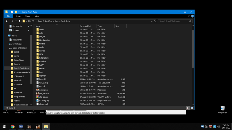232x130 pixels.
Task: Click Properties icon in title bar toolbar
Action: [12, 12]
